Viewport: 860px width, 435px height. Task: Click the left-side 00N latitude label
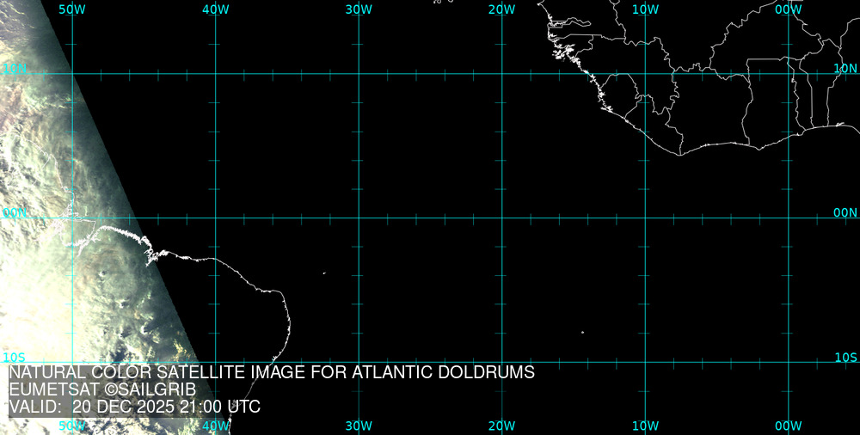(15, 212)
